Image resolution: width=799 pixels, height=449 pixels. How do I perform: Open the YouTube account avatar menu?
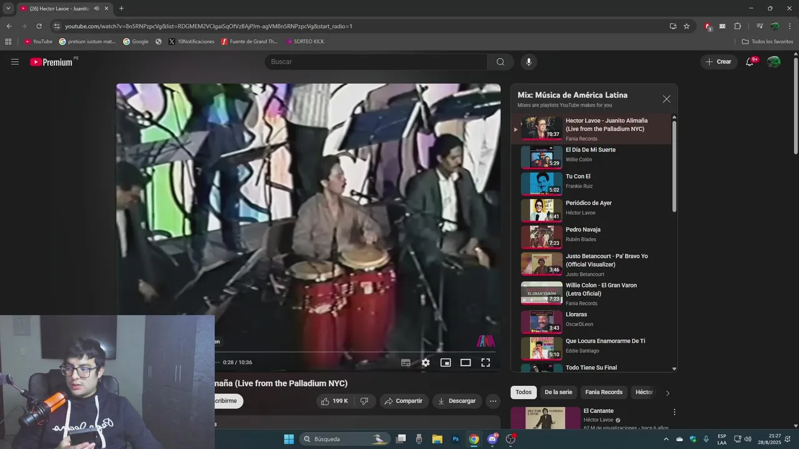773,62
